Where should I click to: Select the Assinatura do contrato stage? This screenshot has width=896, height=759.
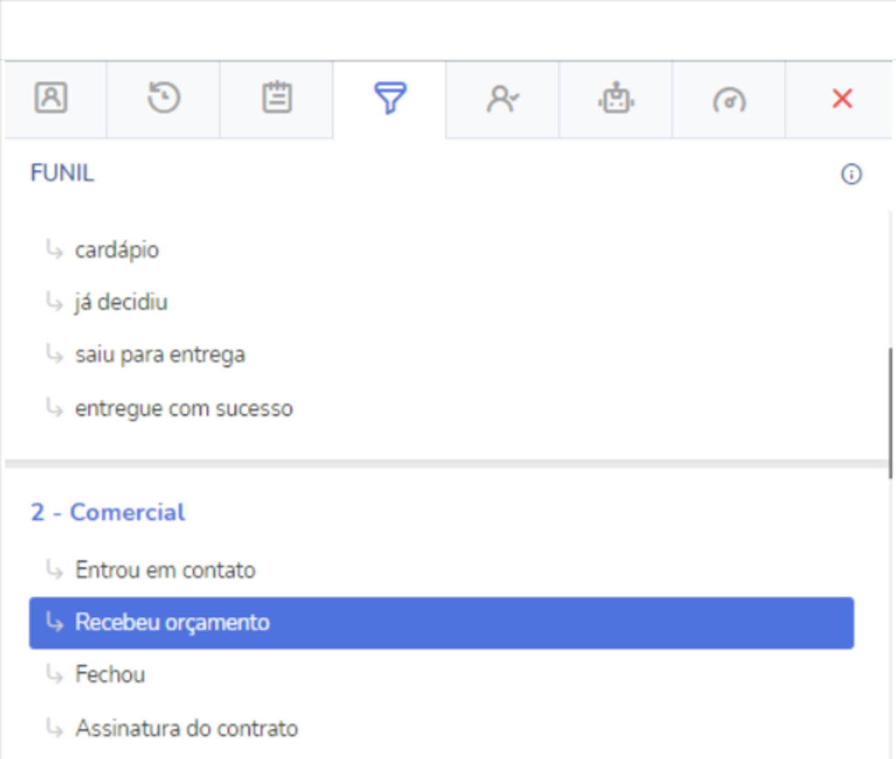(186, 728)
